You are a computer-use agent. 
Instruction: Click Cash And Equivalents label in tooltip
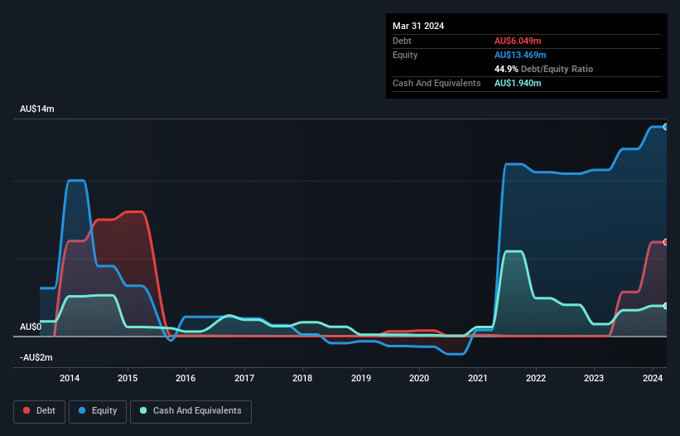click(436, 83)
